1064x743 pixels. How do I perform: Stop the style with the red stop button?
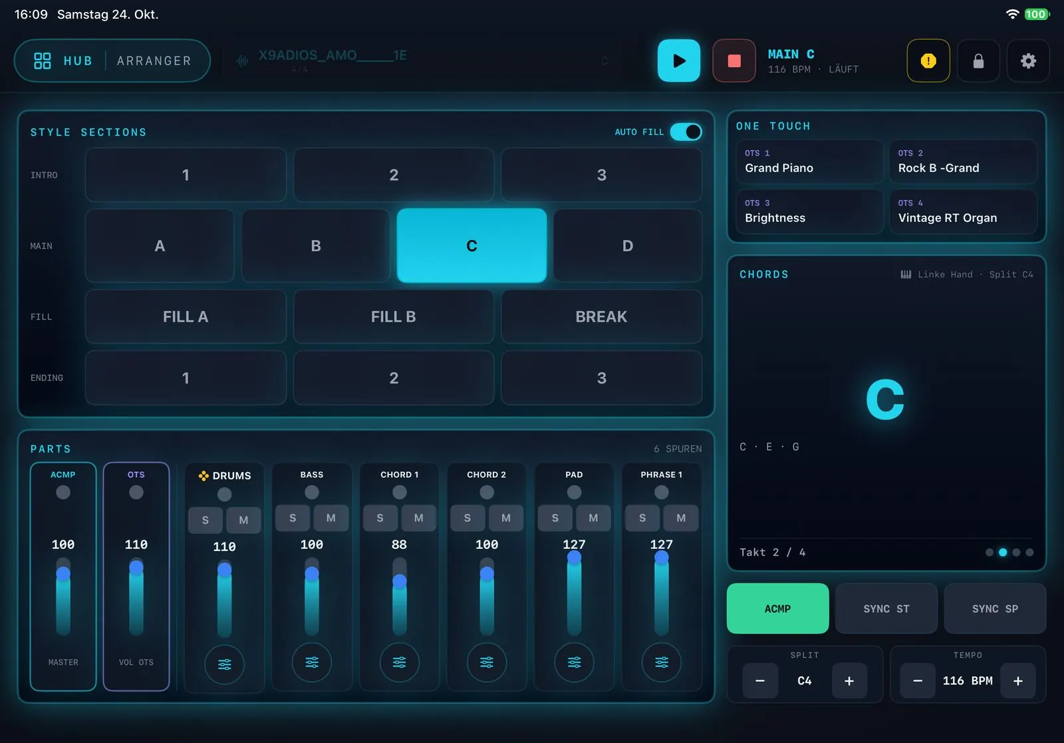click(x=734, y=60)
